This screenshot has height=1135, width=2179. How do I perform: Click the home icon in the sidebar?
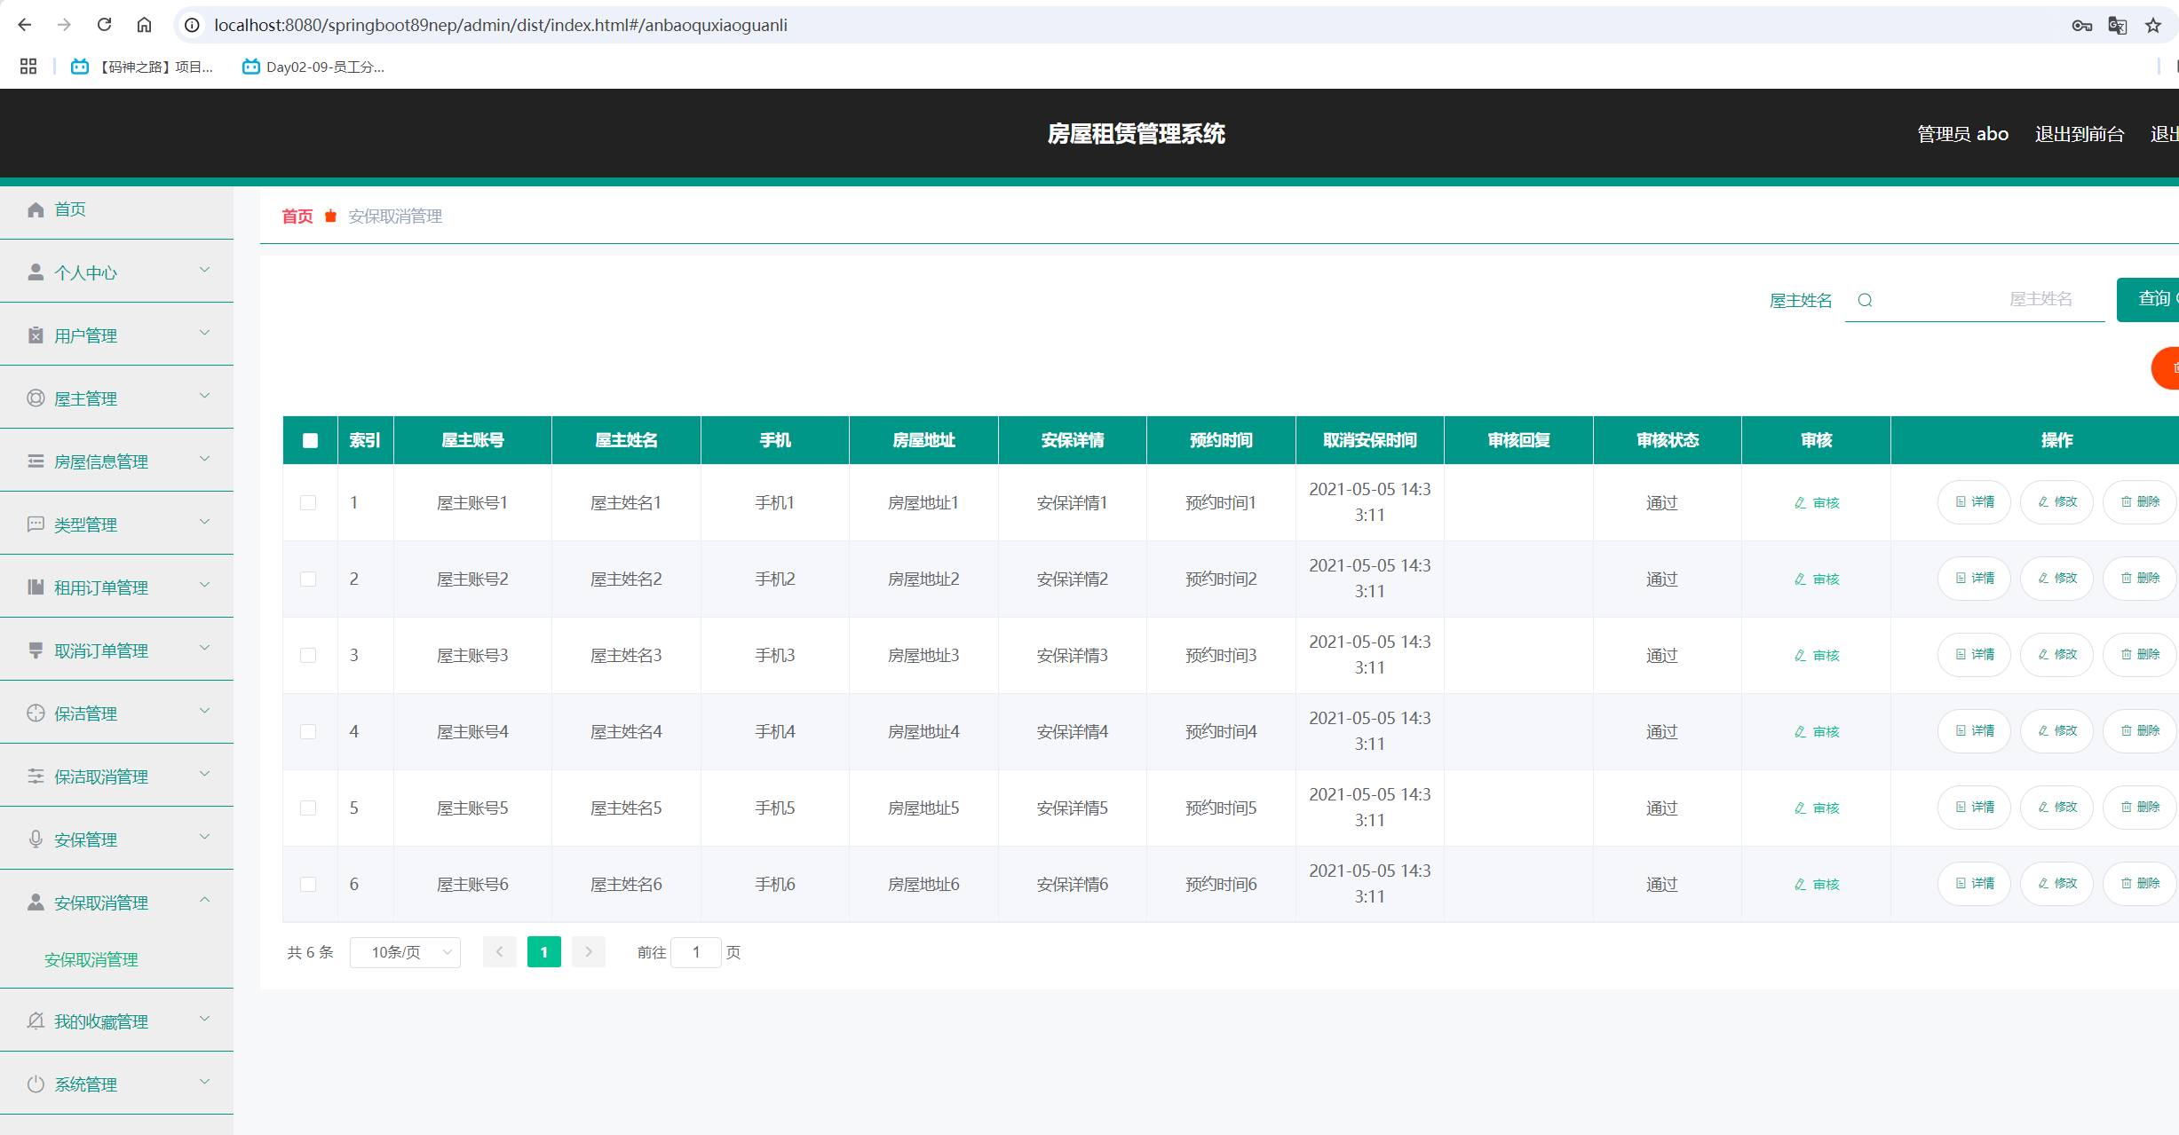(x=36, y=209)
